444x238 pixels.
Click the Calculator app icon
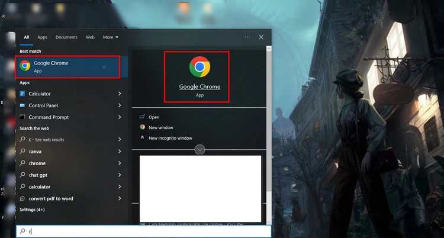[x=22, y=94]
